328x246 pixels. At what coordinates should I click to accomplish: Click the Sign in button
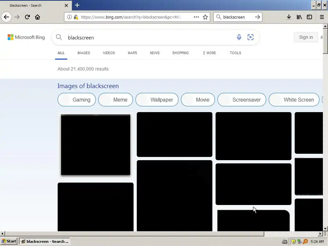[x=306, y=37]
